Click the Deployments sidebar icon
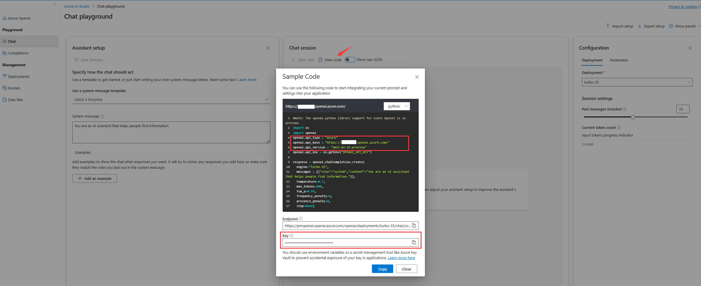This screenshot has width=701, height=286. tap(5, 76)
